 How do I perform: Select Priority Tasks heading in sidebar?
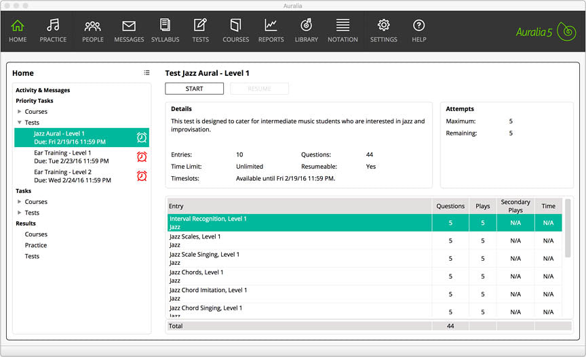(x=35, y=100)
